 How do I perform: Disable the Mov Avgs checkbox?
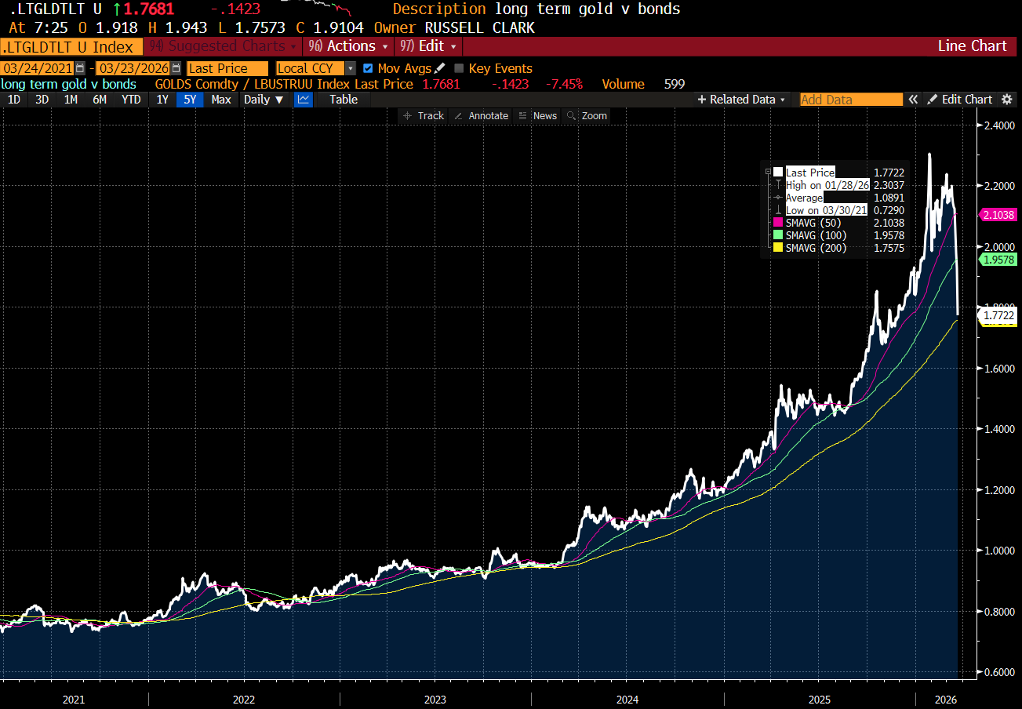tap(368, 69)
